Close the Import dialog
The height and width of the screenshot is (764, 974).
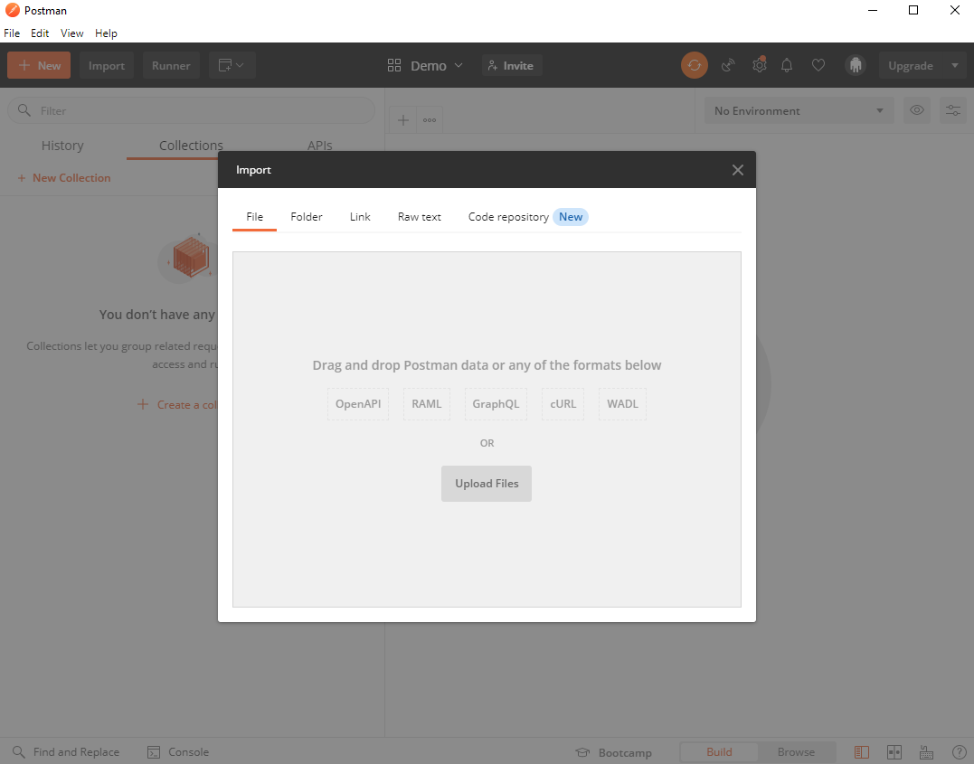pos(737,170)
